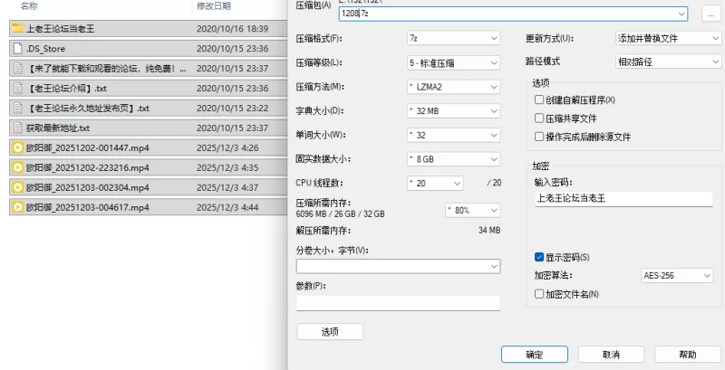
Task: Open the 单词大小 dropdown
Action: click(453, 135)
